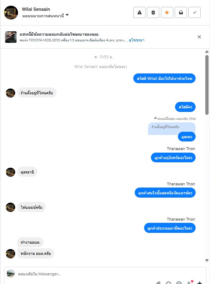Viewport: 210px width, 284px height.
Task: Toggle the orange star follow-up flag
Action: tap(167, 13)
